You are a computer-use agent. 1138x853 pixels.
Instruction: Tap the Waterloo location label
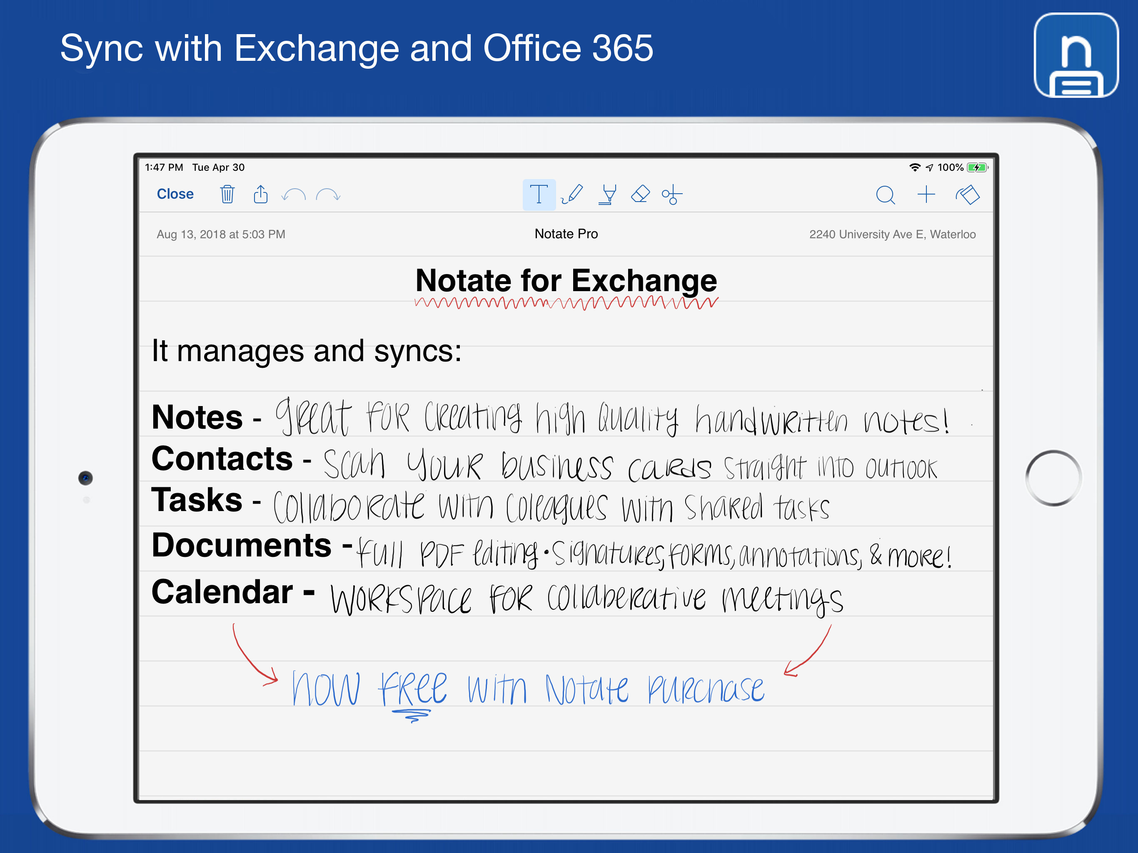pos(892,234)
